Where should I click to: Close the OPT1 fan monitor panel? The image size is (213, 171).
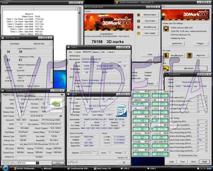tap(168, 150)
